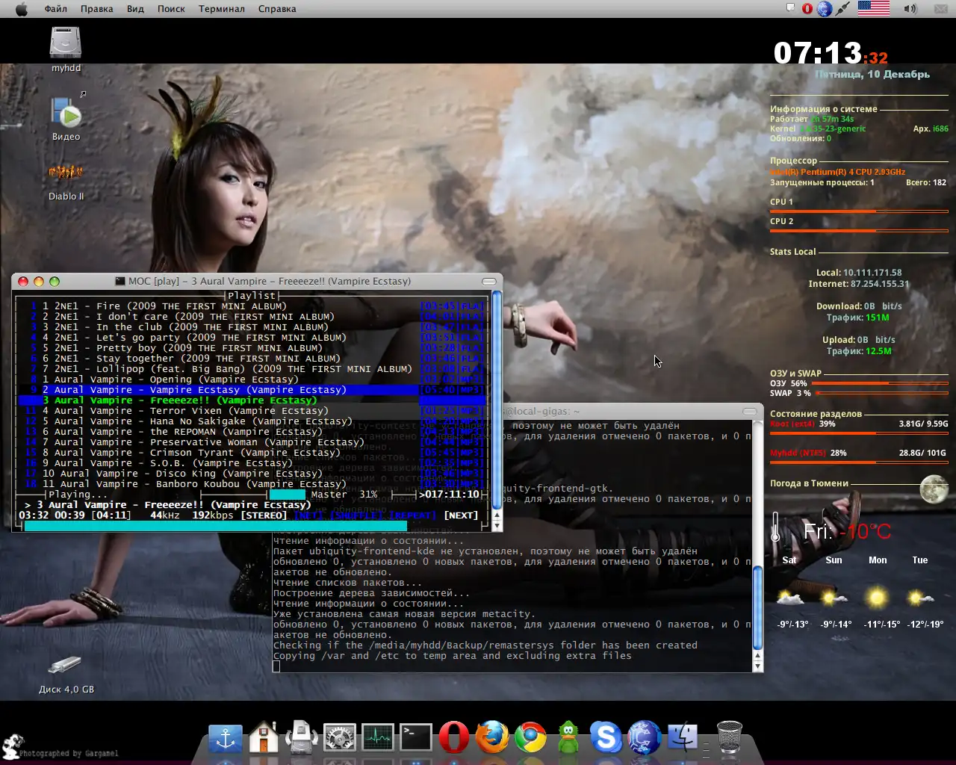
Task: Click the US flag keyboard layout indicator
Action: [873, 9]
